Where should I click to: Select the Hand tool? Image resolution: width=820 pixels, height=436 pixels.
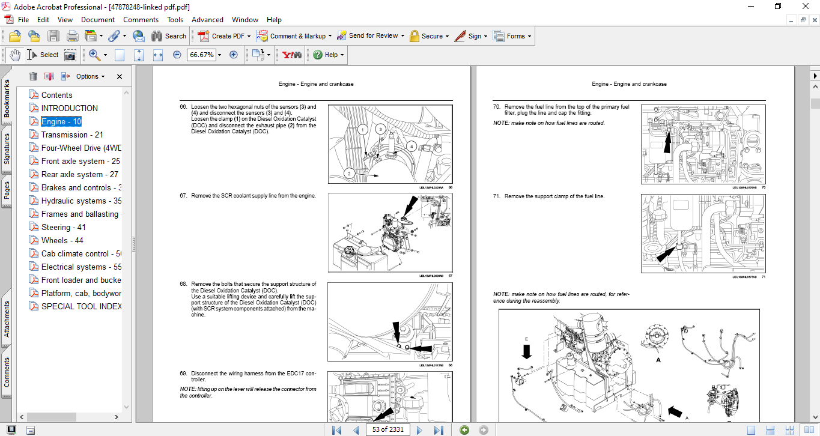point(14,55)
